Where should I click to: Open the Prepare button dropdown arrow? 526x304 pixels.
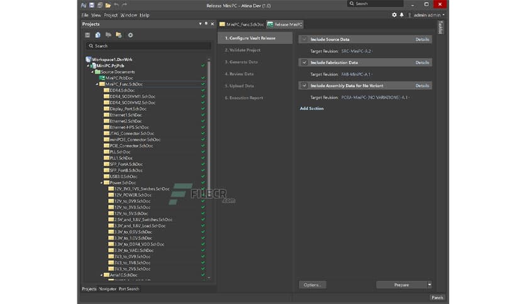point(429,285)
